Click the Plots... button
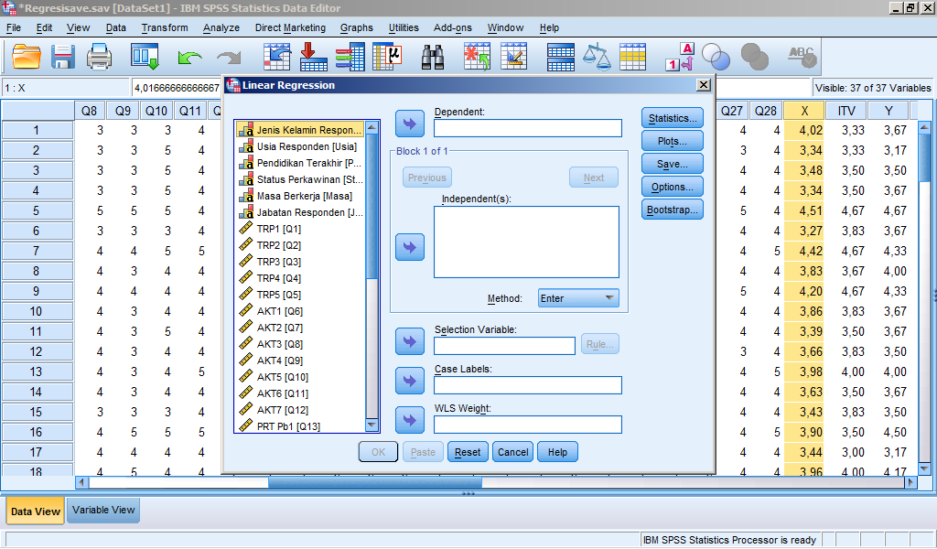 [673, 141]
